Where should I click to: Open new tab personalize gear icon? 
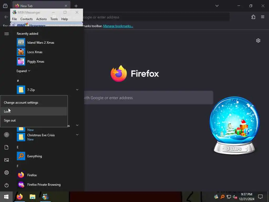[258, 41]
